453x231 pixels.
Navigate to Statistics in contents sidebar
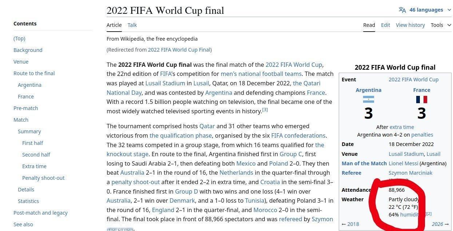(x=28, y=201)
